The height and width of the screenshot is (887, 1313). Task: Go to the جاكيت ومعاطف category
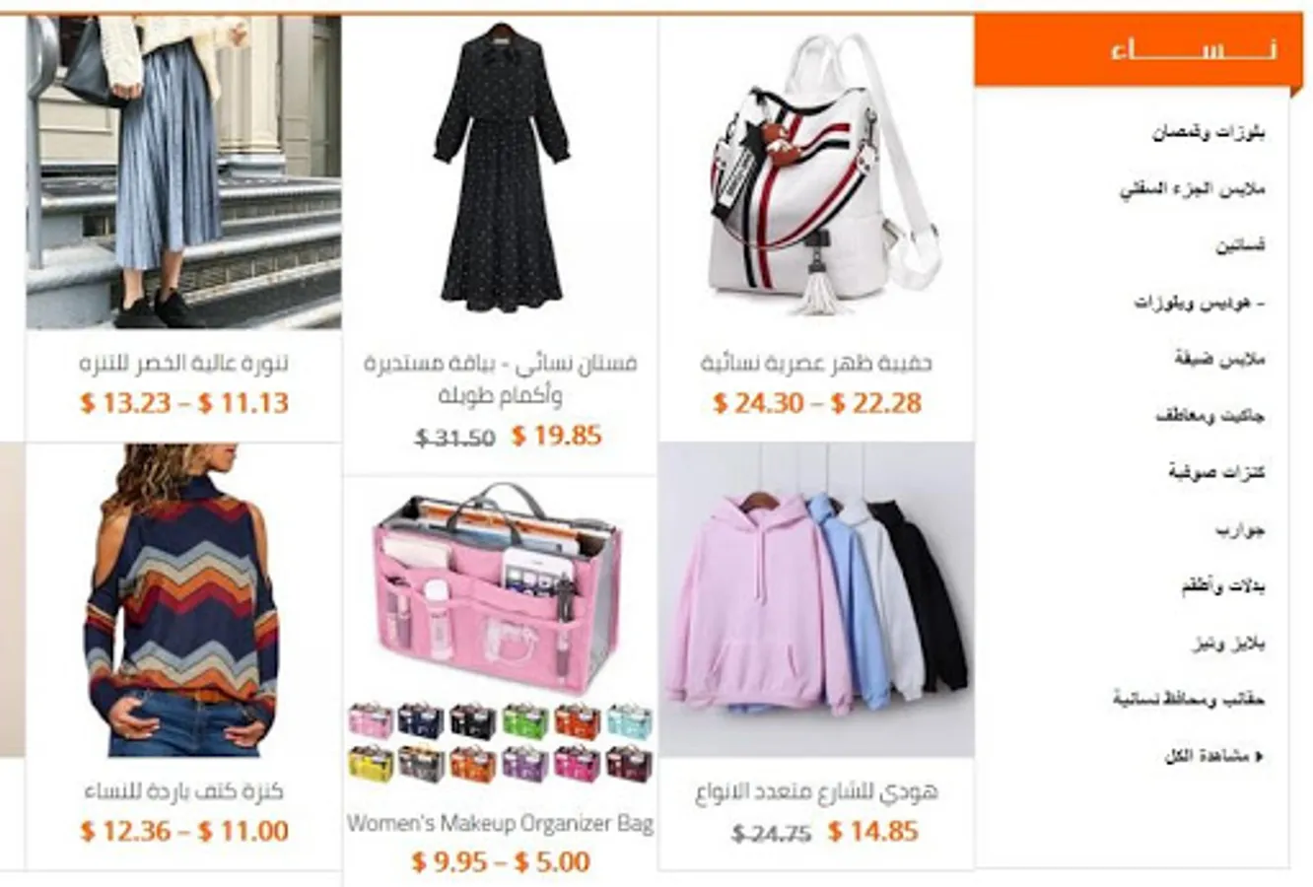coord(1211,416)
